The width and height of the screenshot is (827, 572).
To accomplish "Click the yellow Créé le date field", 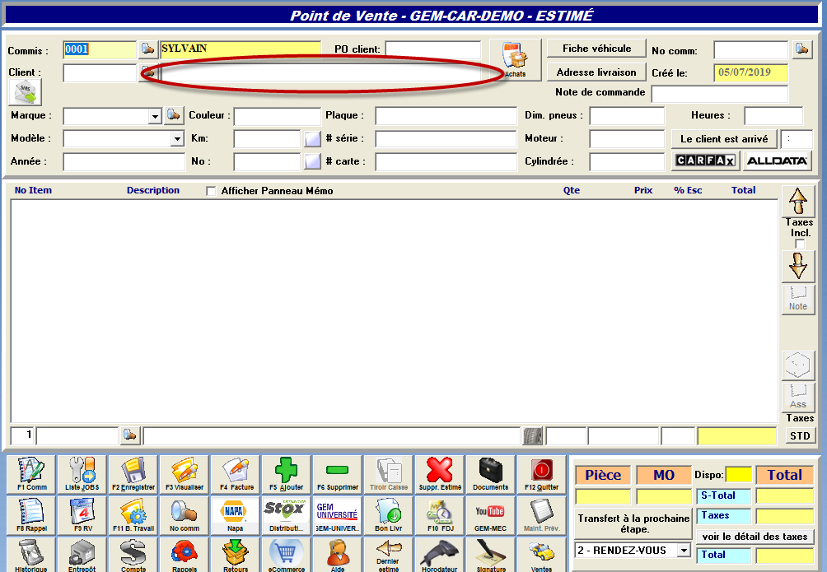I will pyautogui.click(x=750, y=72).
